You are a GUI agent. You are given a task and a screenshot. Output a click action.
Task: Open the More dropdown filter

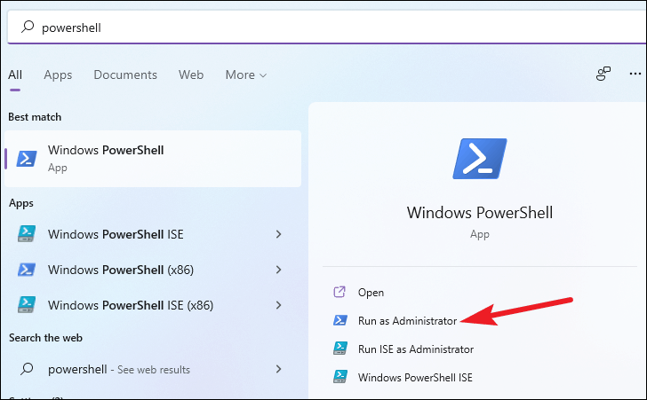click(246, 75)
